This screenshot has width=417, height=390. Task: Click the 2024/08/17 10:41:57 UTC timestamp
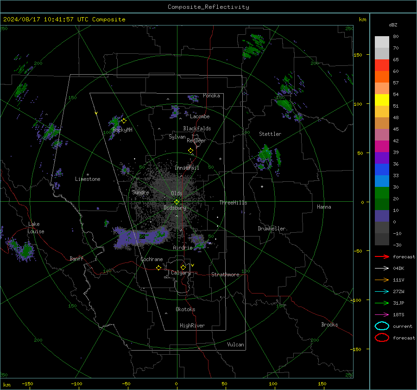(x=64, y=19)
